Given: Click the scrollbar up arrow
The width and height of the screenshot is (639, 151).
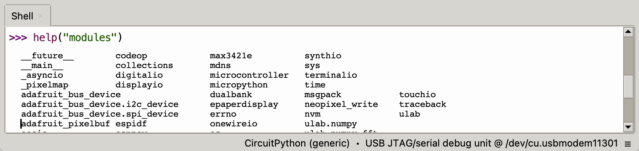Looking at the screenshot, I should pyautogui.click(x=628, y=32).
